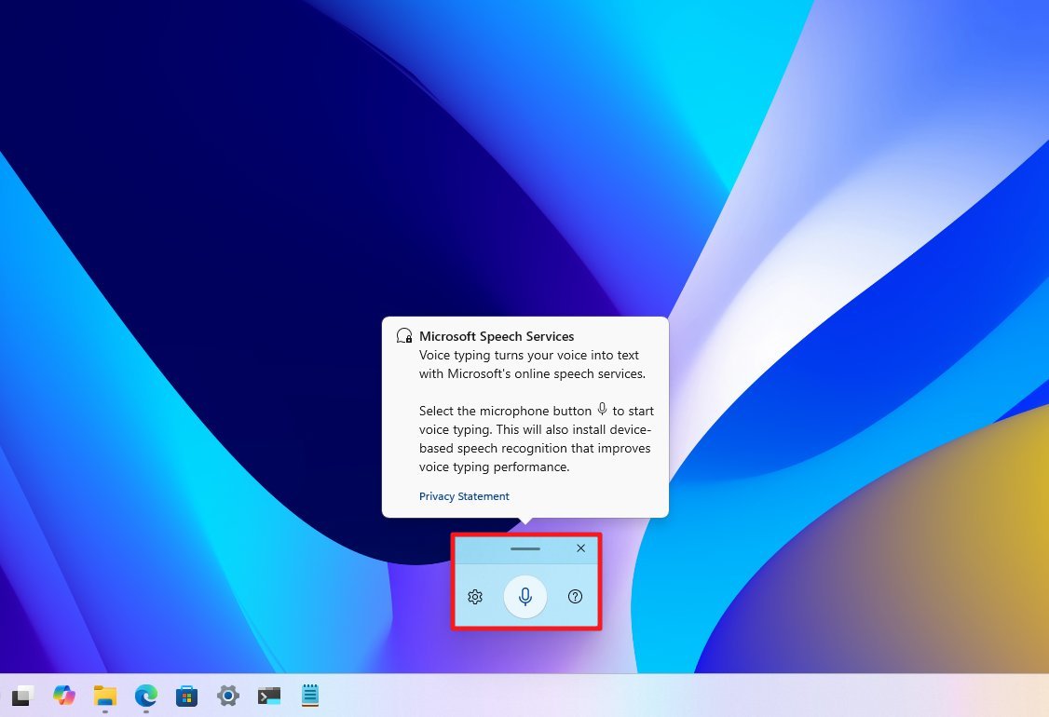Open Microsoft Edge from the taskbar
Image resolution: width=1049 pixels, height=717 pixels.
pyautogui.click(x=145, y=696)
